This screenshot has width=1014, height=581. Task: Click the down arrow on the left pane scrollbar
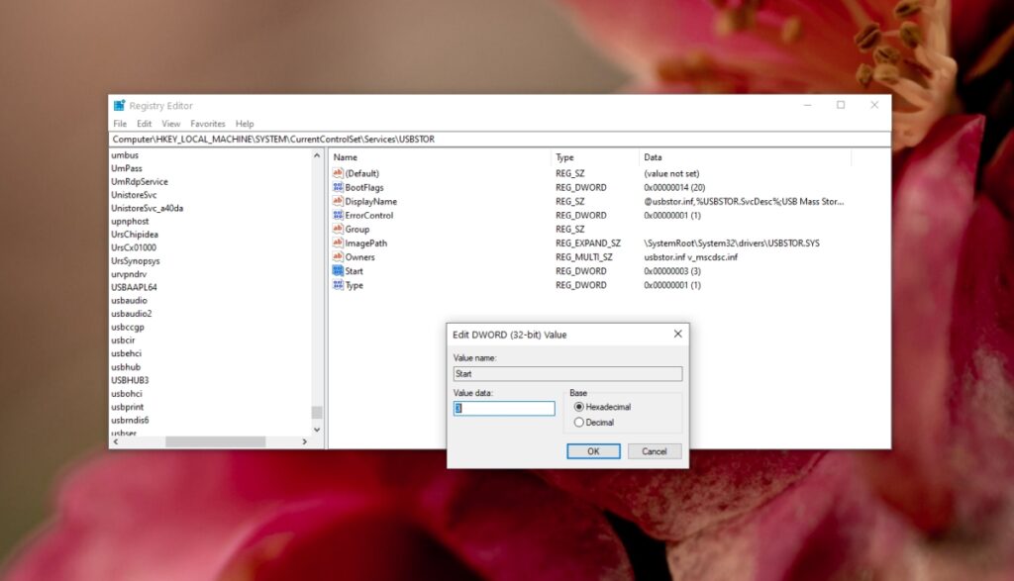tap(317, 430)
